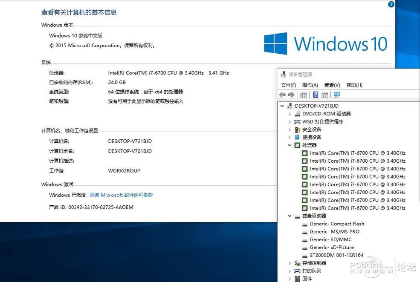Click the blue help question mark icon
Screen dimensions: 420x282
pyautogui.click(x=391, y=4)
